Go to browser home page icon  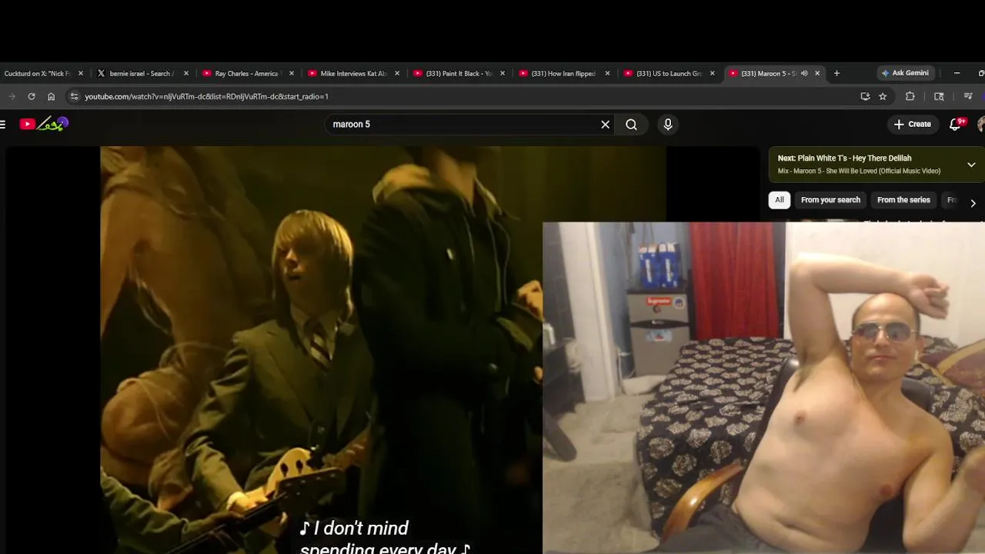click(x=51, y=96)
